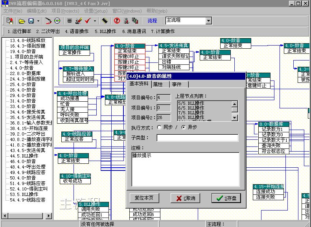This screenshot has height=227, width=311.
Task: Click the tree panel's horizontal scrollbar right arrow
Action: click(x=49, y=216)
